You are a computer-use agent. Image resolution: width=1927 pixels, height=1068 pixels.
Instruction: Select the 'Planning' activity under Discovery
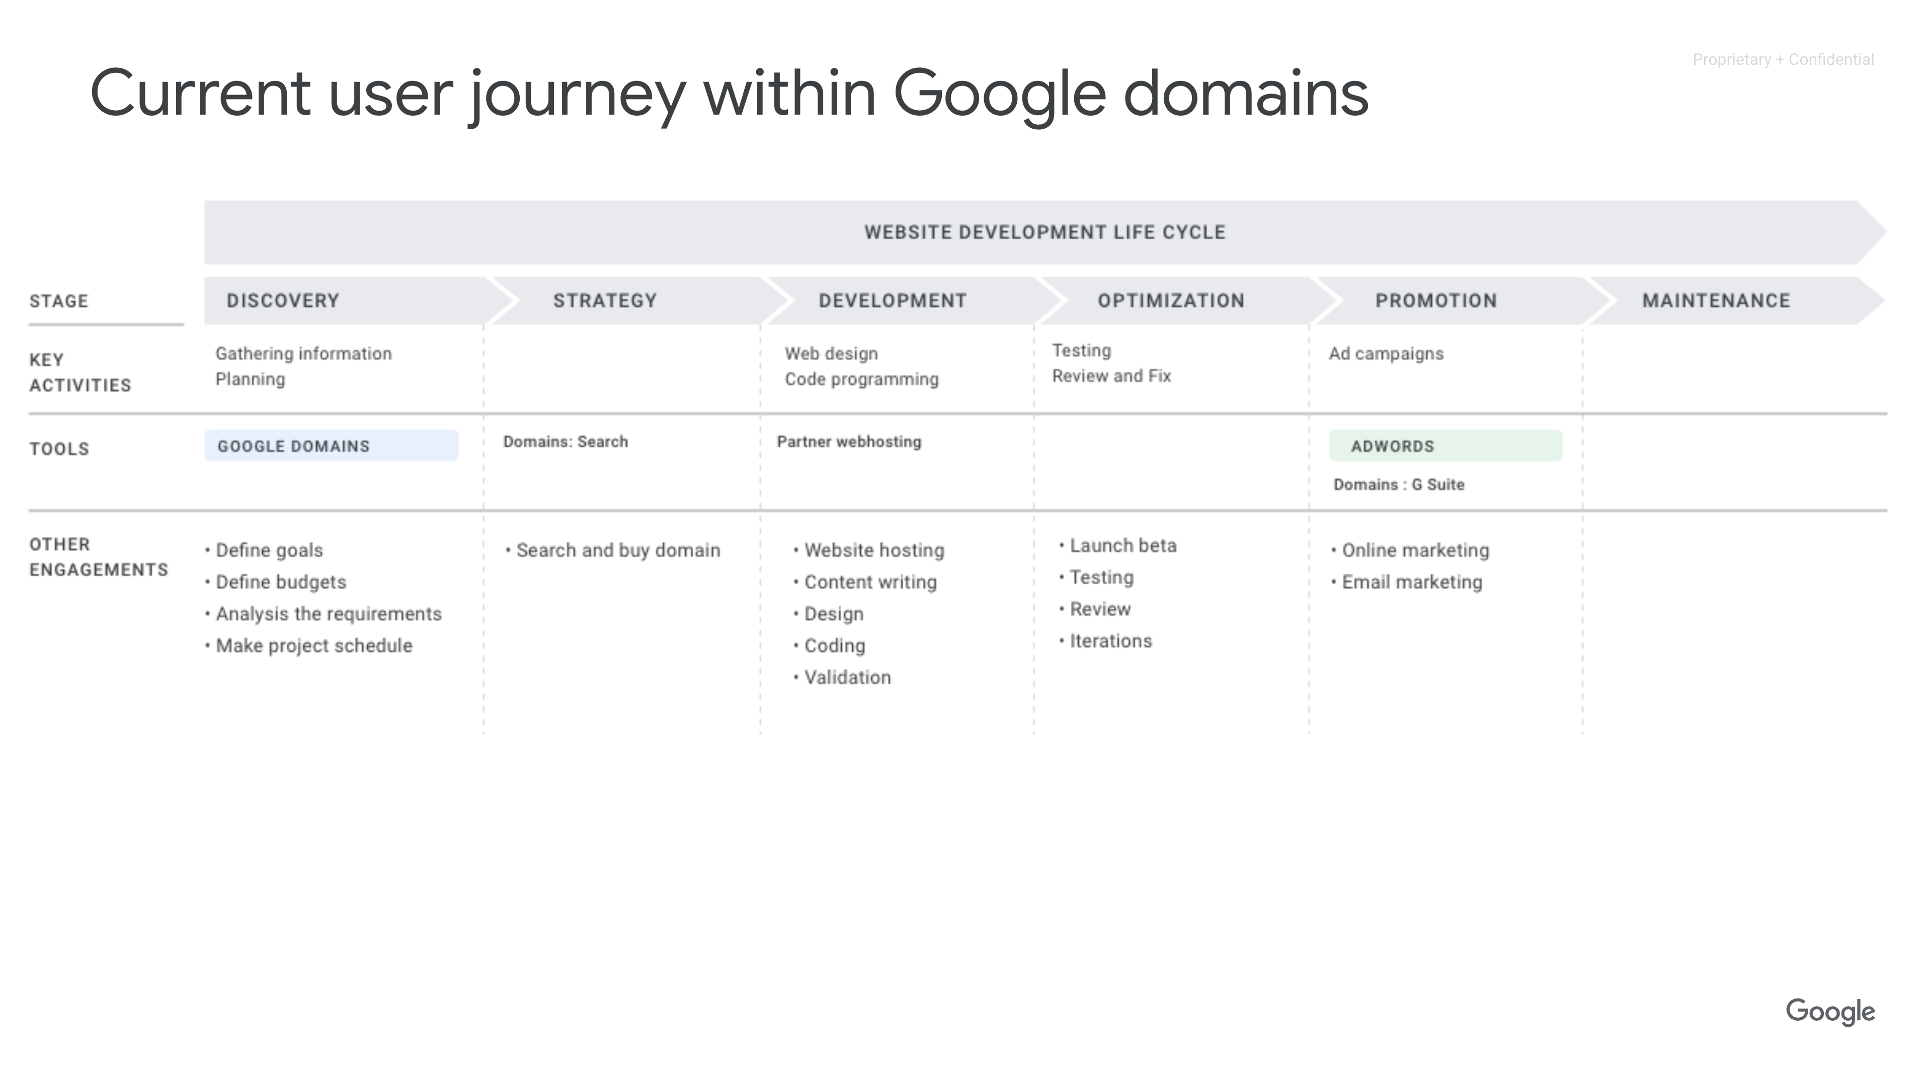tap(251, 379)
